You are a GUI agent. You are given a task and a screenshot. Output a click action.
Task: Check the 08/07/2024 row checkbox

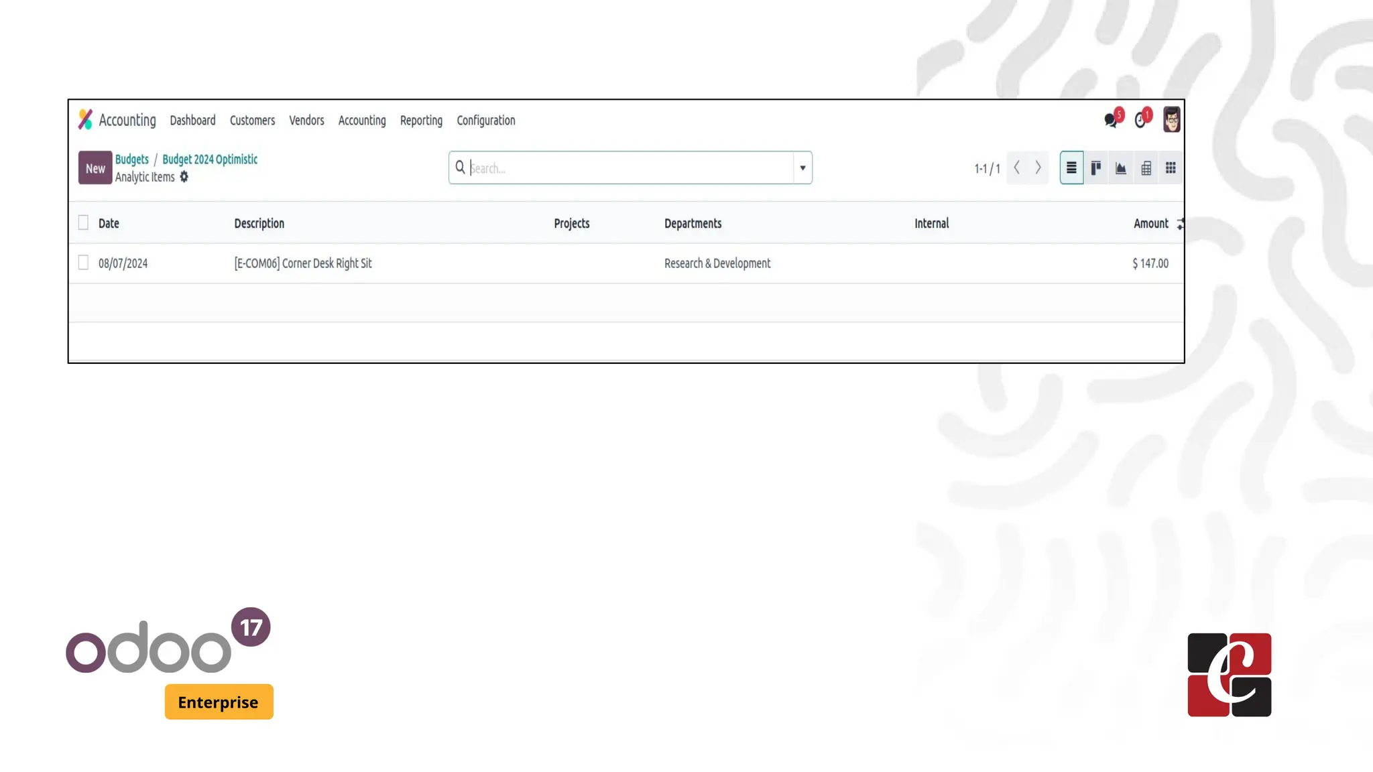pyautogui.click(x=83, y=263)
